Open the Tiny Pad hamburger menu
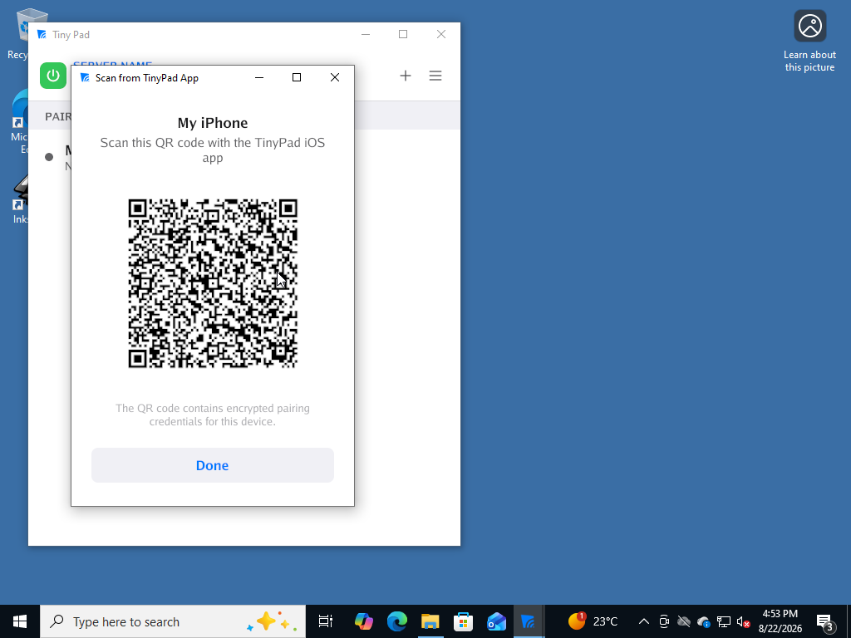851x638 pixels. (x=435, y=76)
